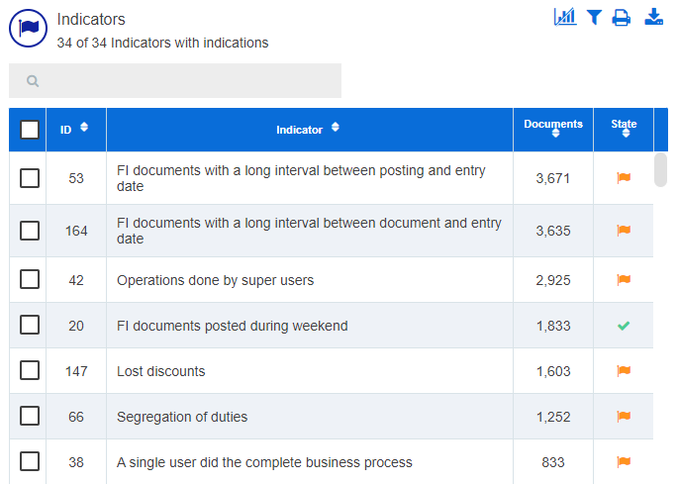Check the box for indicator 42
This screenshot has width=678, height=484.
tap(30, 279)
